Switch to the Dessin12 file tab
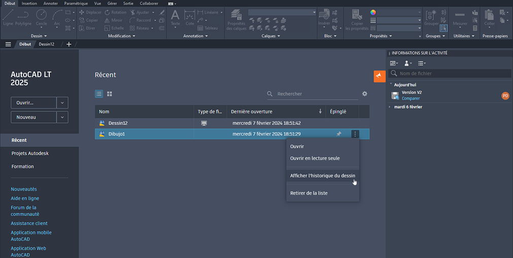 47,44
